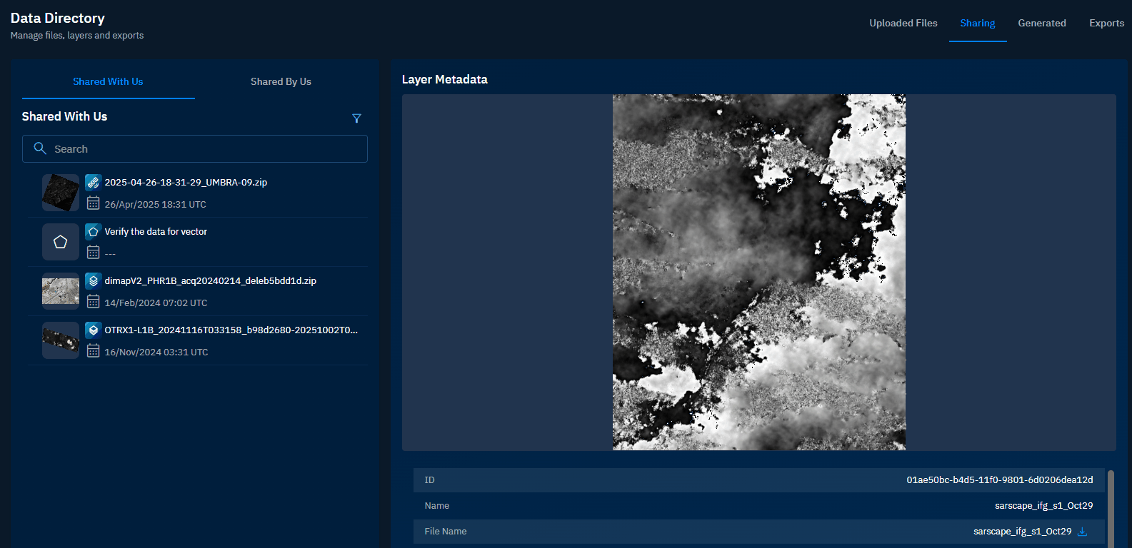Select the Shared With Us tab

pyautogui.click(x=108, y=81)
